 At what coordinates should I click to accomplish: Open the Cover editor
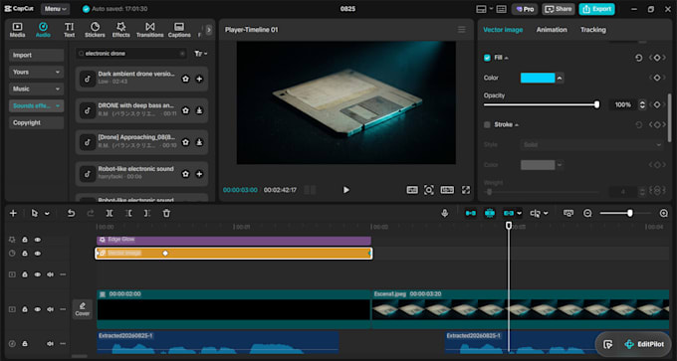(x=83, y=309)
